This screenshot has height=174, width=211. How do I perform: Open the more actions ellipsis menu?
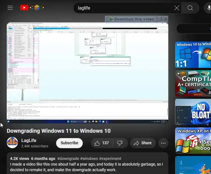[x=163, y=143]
